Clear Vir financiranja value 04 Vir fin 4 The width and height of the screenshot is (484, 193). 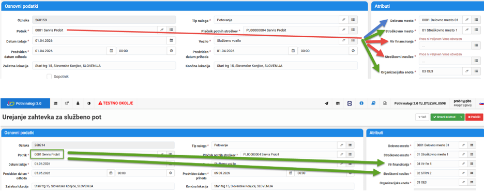point(463,164)
